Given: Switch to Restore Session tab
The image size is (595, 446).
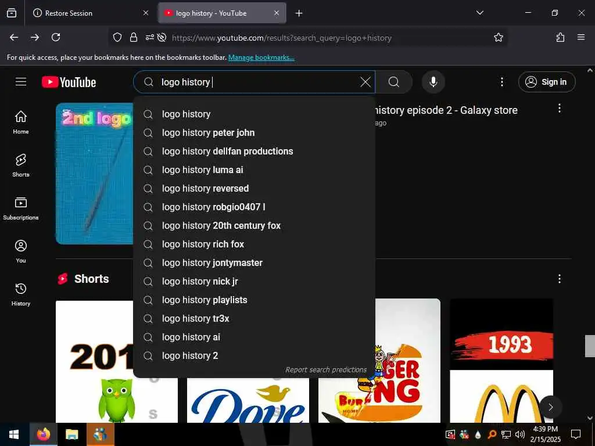Looking at the screenshot, I should coord(90,13).
